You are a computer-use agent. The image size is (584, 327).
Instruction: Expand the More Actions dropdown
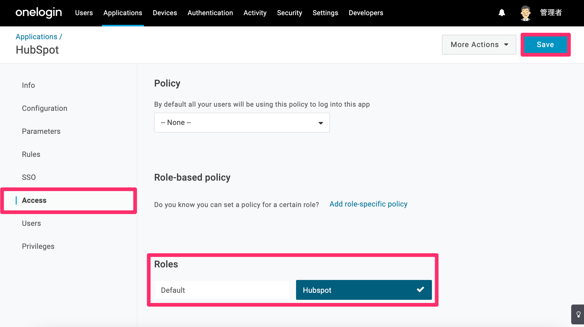(x=479, y=45)
